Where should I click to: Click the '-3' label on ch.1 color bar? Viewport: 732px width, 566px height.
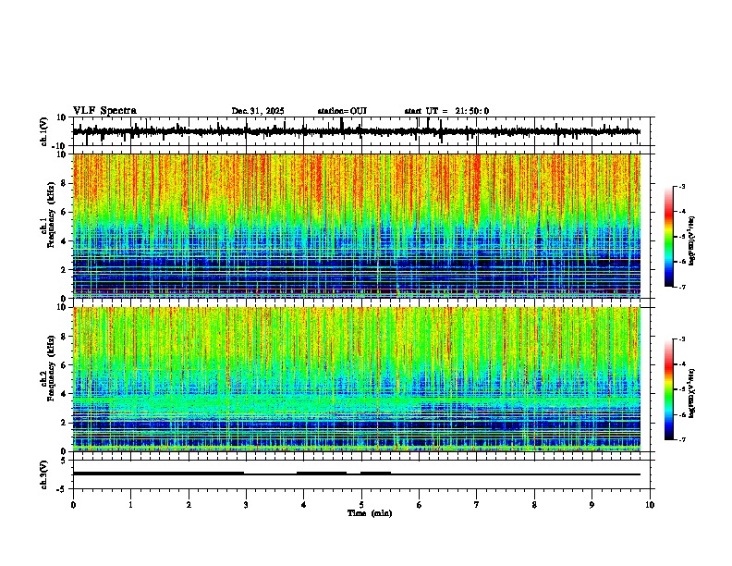coord(681,186)
